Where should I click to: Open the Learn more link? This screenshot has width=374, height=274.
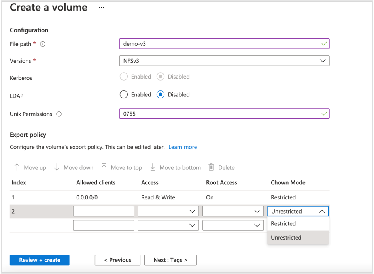point(183,147)
